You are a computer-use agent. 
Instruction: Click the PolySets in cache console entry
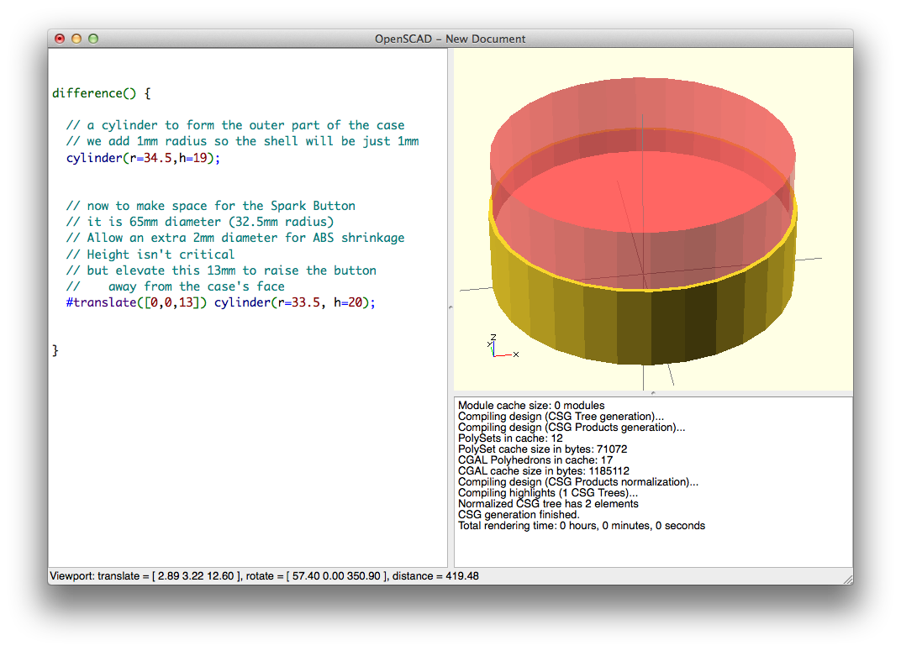click(509, 438)
